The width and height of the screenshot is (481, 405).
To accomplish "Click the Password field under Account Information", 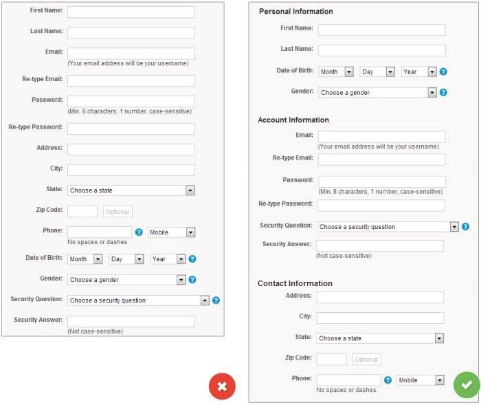I will [382, 182].
